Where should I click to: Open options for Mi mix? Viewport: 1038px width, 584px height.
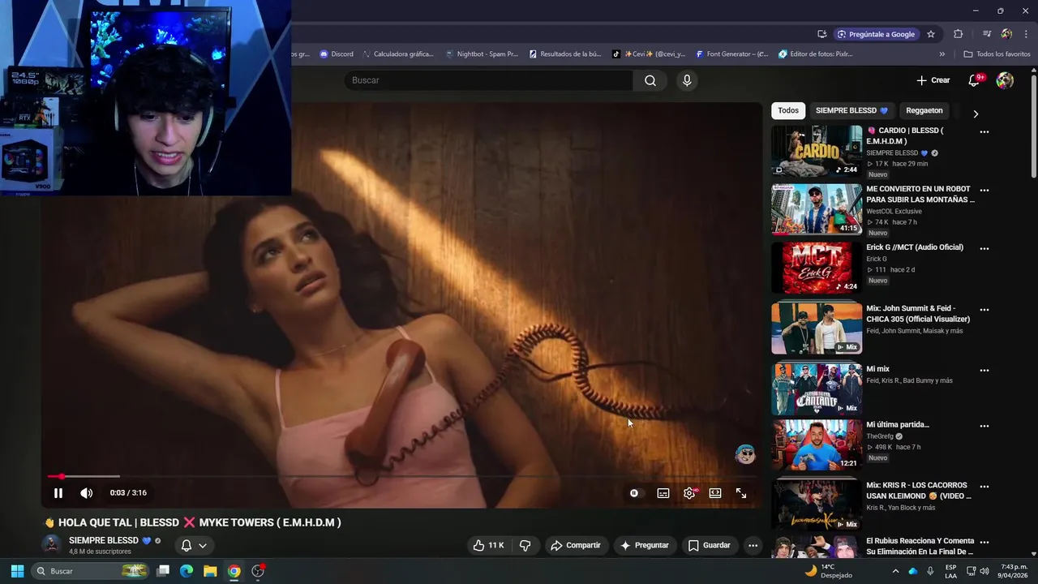click(x=984, y=370)
